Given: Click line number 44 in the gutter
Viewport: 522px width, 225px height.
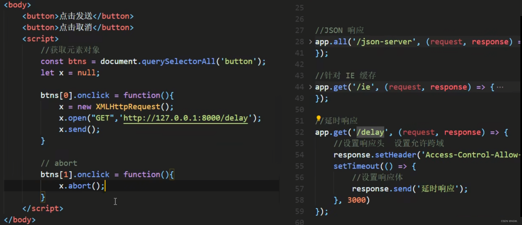Looking at the screenshot, I should tap(300, 87).
